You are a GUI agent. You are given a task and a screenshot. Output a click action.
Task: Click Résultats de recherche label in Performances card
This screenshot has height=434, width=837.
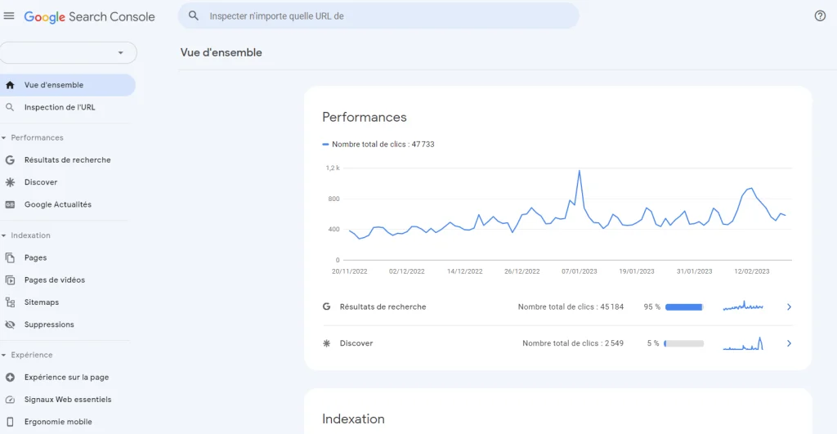383,307
